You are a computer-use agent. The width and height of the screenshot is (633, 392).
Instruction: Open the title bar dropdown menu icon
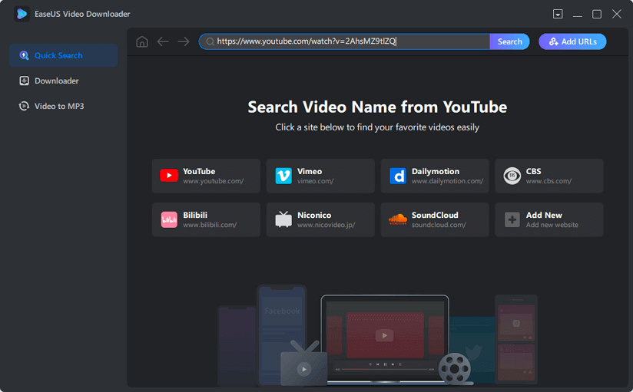558,14
